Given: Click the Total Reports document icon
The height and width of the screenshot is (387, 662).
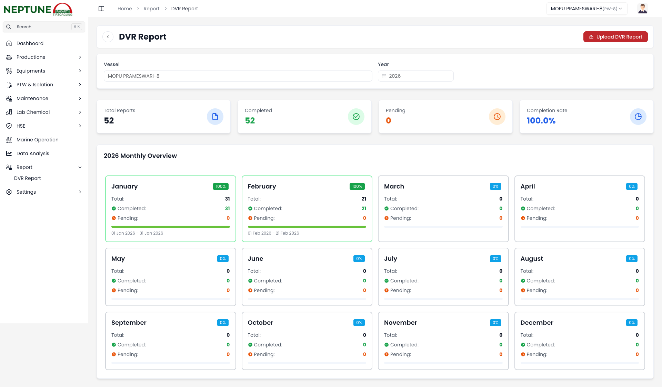Looking at the screenshot, I should click(x=215, y=117).
